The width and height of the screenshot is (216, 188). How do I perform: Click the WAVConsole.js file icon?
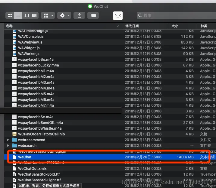[x=14, y=37]
